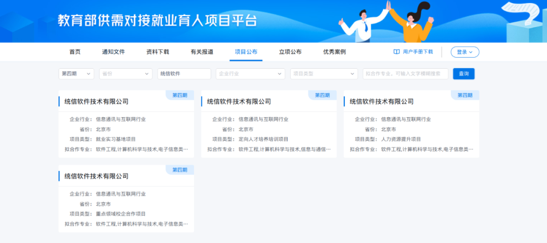547x243 pixels.
Task: Select the 项目公布 tab
Action: click(246, 52)
